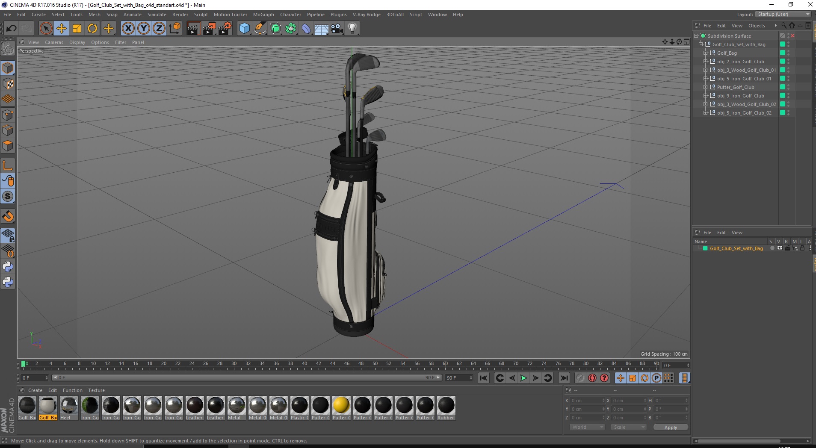The height and width of the screenshot is (448, 816).
Task: Open viewport Cameras menu
Action: tap(54, 42)
